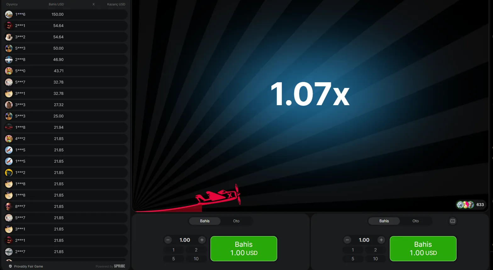The height and width of the screenshot is (270, 493).
Task: Select the avatar next to player 8***7
Action: (9, 207)
